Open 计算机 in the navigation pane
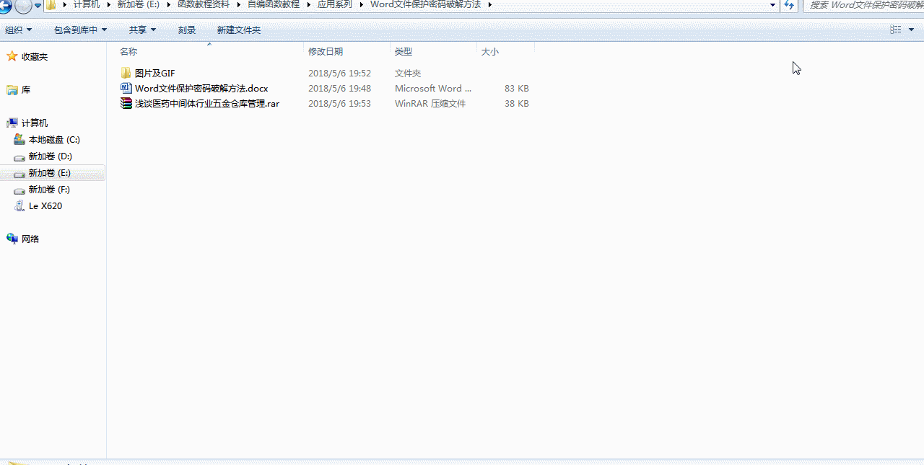The image size is (924, 465). [35, 123]
